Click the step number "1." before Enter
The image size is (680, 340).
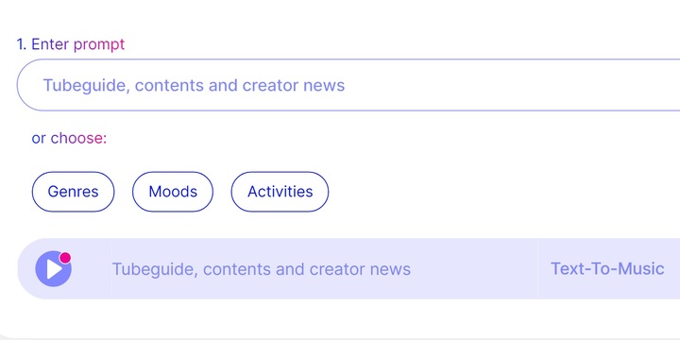click(22, 44)
